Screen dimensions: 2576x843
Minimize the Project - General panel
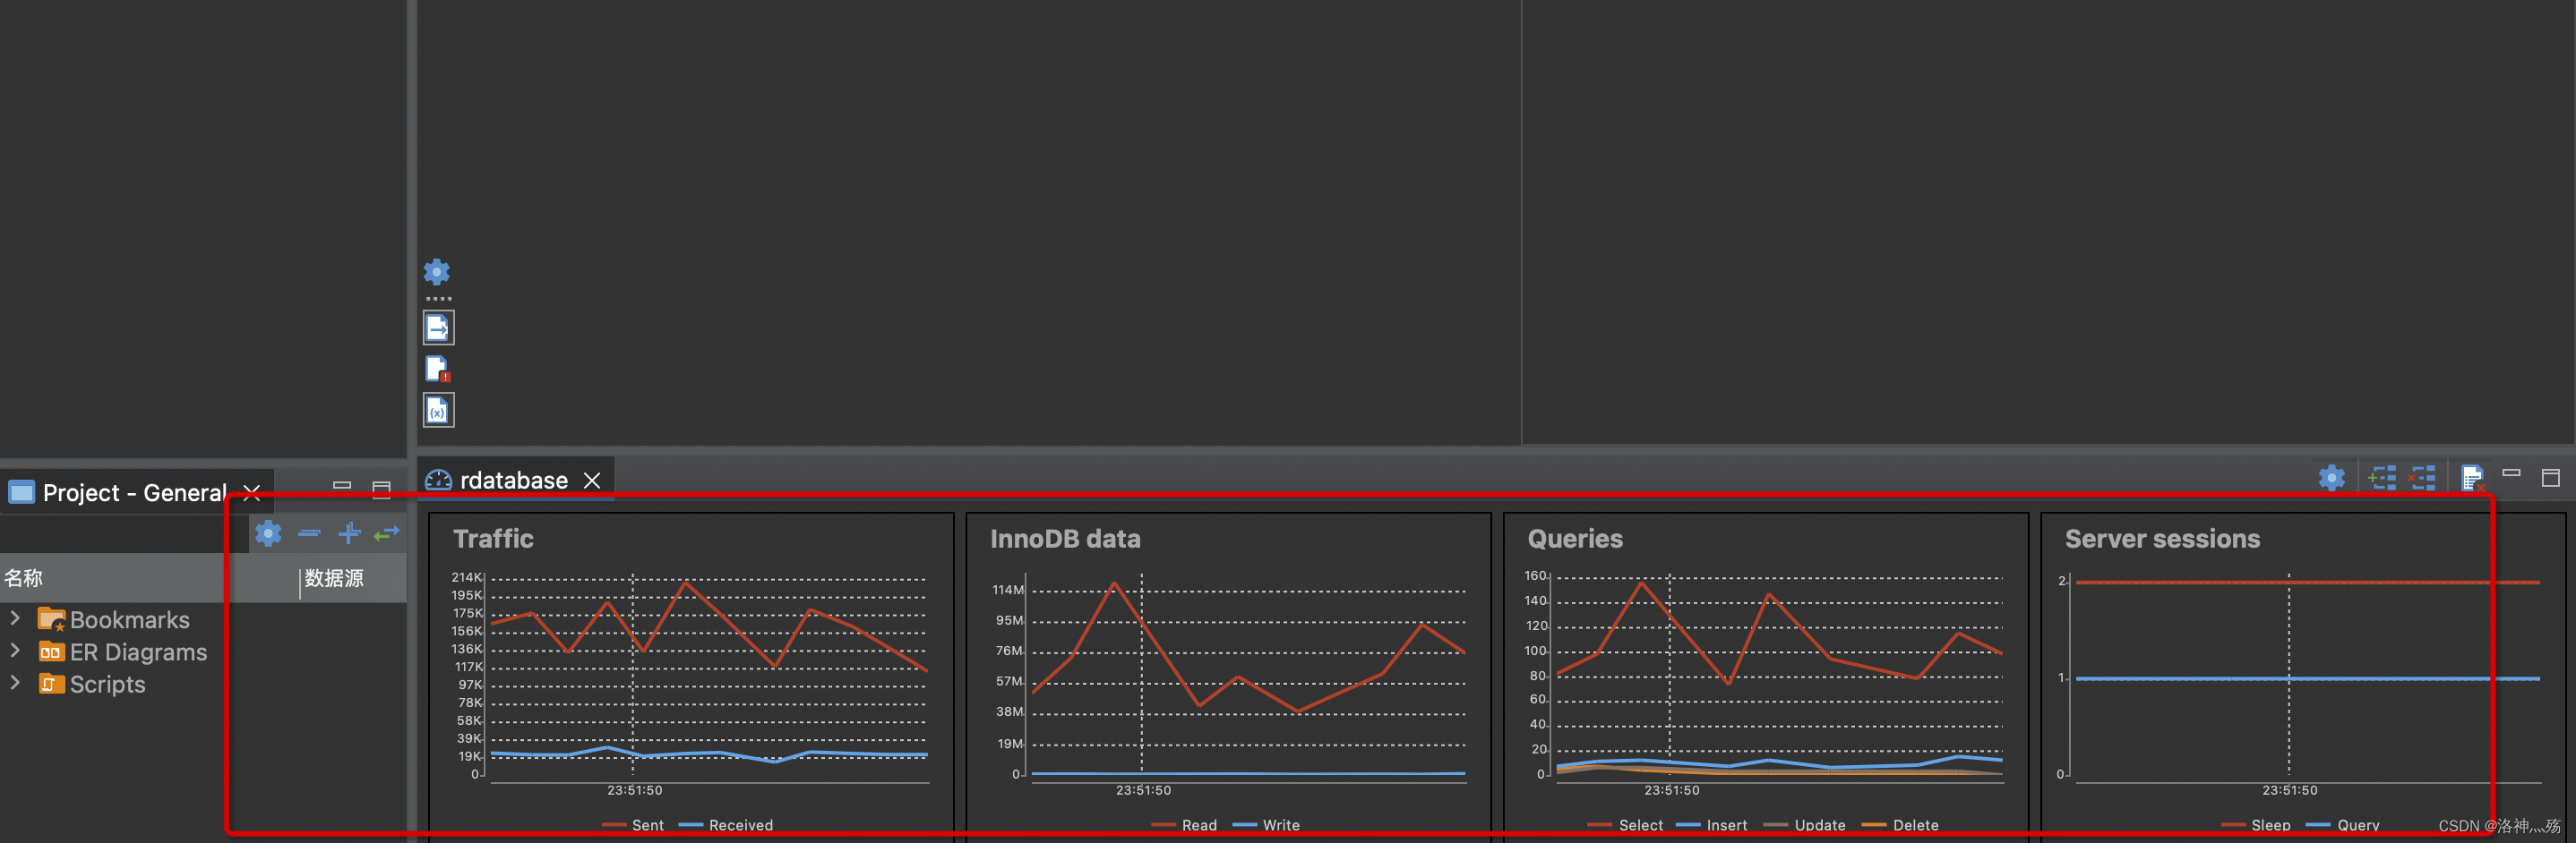point(342,485)
